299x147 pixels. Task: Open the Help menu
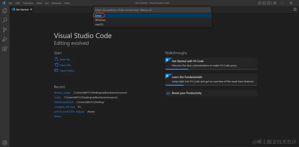pyautogui.click(x=67, y=3)
